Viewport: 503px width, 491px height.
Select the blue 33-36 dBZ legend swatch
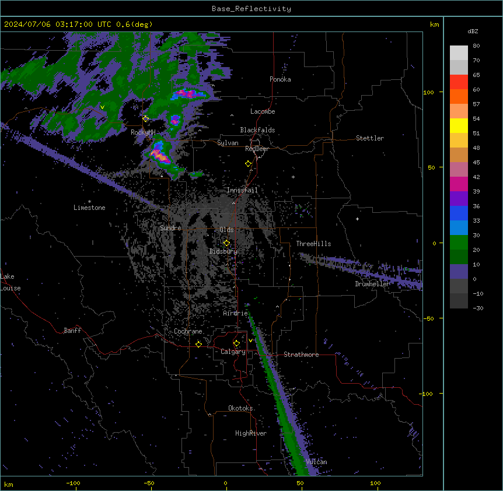(x=459, y=213)
